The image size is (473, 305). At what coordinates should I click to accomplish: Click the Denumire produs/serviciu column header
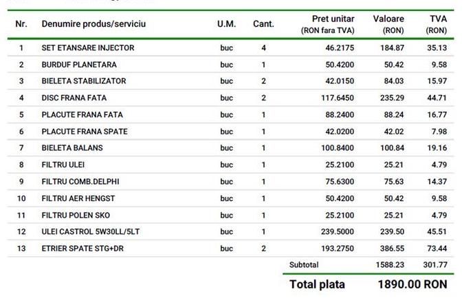[x=93, y=24]
